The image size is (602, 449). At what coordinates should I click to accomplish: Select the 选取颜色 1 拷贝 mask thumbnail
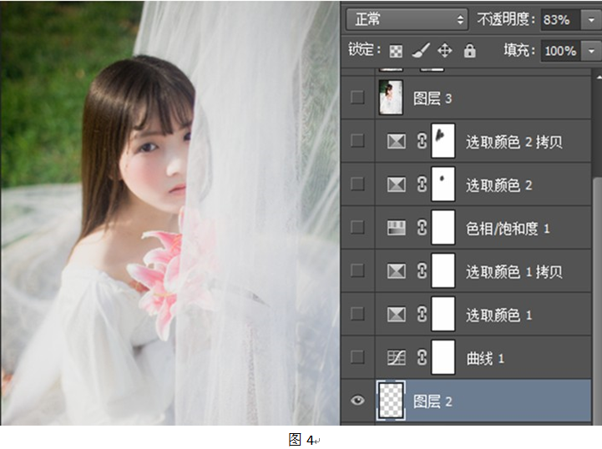(443, 270)
